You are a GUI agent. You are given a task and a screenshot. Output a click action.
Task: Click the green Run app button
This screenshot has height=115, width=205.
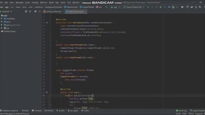148,7
